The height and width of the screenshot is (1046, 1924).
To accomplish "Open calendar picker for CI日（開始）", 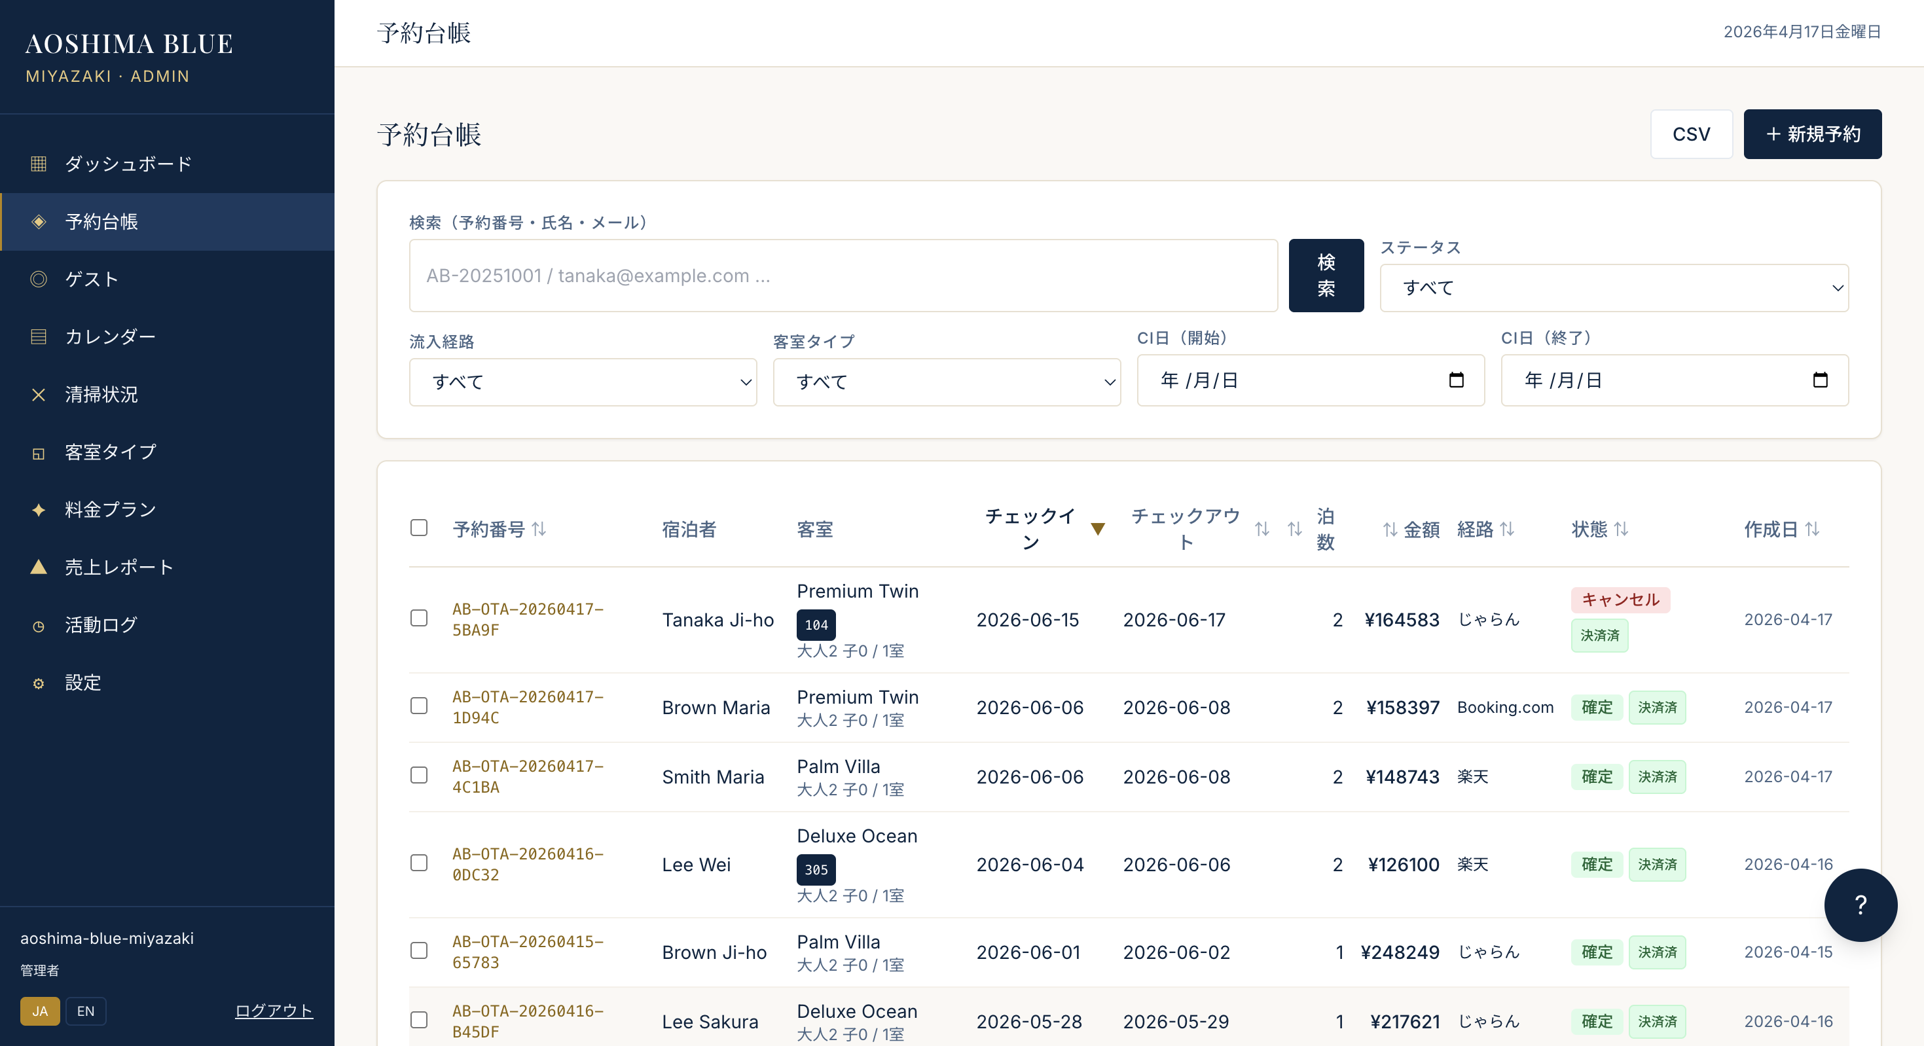I will [x=1456, y=380].
